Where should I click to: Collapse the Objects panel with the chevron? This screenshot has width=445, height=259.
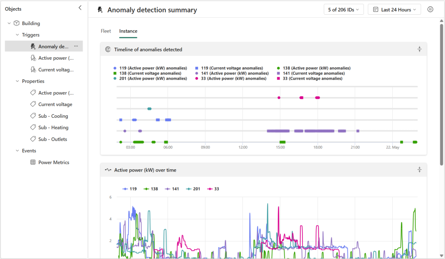pyautogui.click(x=80, y=8)
